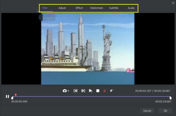This screenshot has width=176, height=116.
Task: Click the Cancel button
Action: tap(147, 111)
